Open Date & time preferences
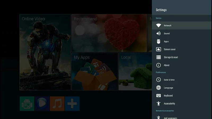 click(182, 80)
